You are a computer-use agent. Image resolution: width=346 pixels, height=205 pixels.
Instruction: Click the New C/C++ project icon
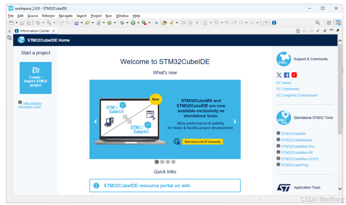[76, 23]
